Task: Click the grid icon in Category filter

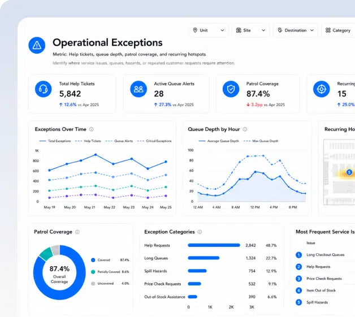Action: [x=328, y=30]
